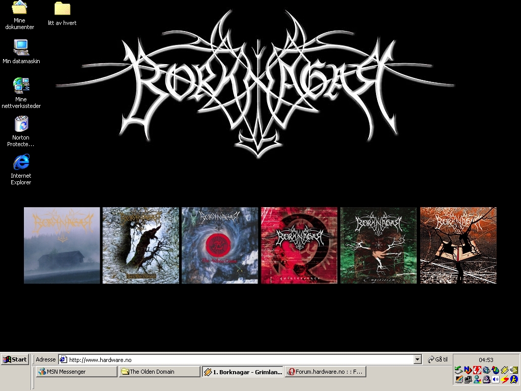521x391 pixels.
Task: Open the Start menu
Action: pos(15,359)
